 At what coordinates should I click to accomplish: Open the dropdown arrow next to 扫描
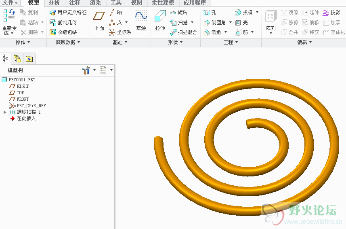pos(192,22)
